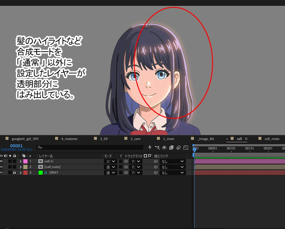Open the blend mode dropdown for GRAY

click(110, 173)
